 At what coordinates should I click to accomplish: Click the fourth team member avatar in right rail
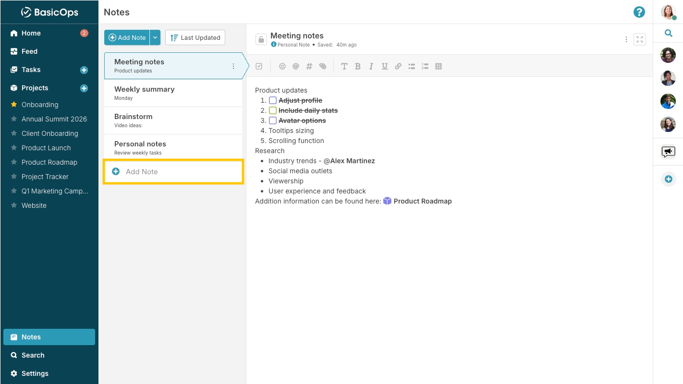(668, 124)
